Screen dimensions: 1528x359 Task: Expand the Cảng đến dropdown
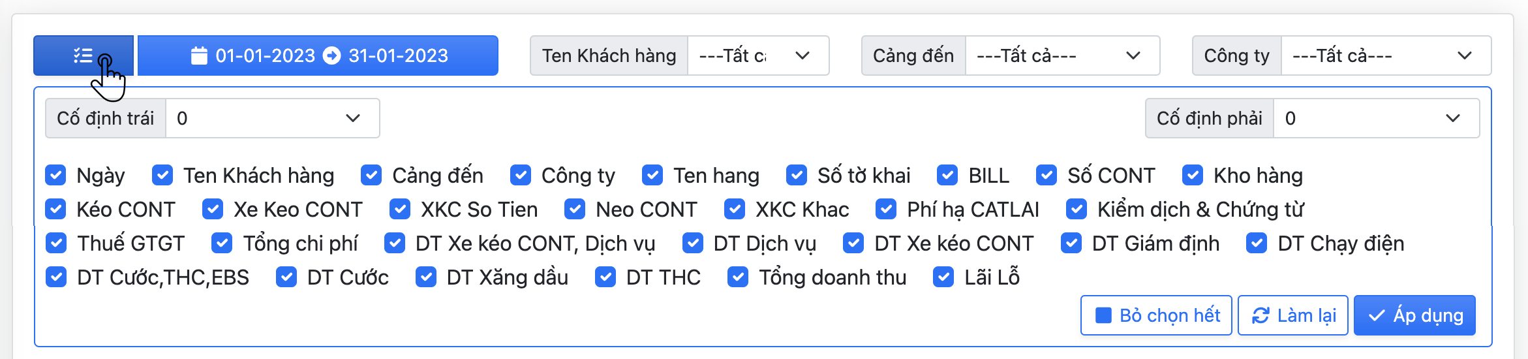tap(1062, 55)
